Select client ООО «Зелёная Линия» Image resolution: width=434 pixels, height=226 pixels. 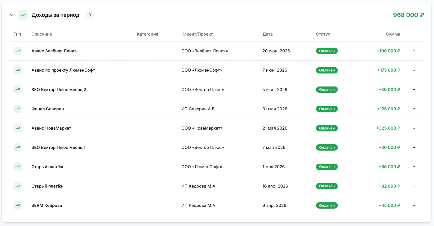click(205, 51)
